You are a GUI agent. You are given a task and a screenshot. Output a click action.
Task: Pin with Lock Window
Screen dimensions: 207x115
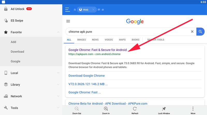click(164, 110)
